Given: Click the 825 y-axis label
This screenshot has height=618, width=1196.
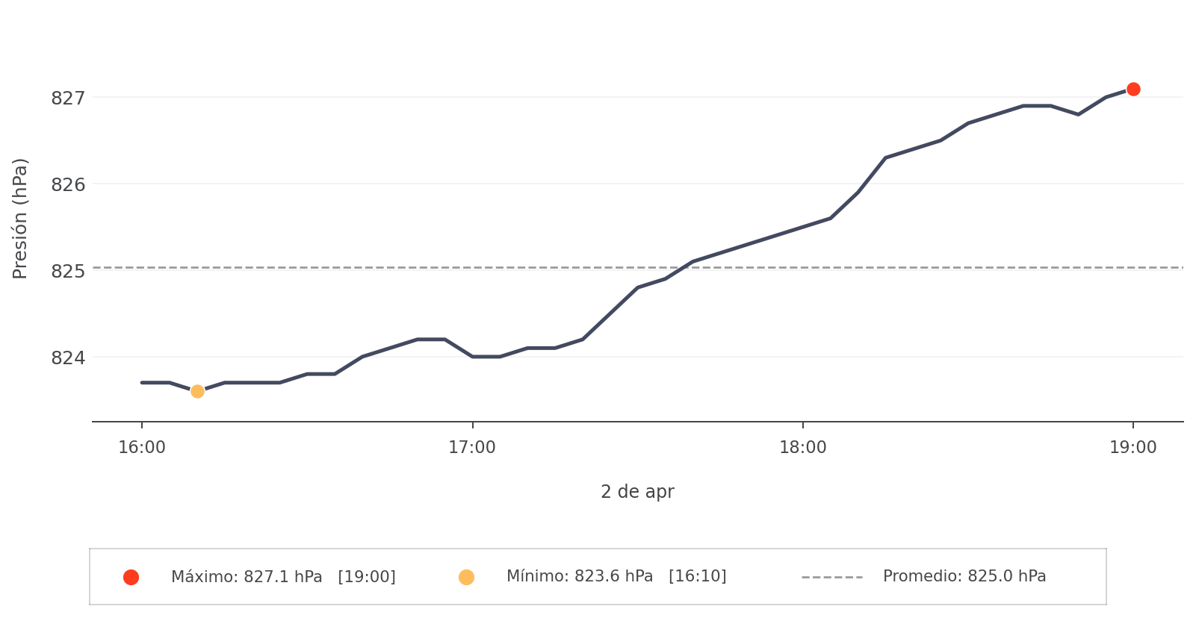Looking at the screenshot, I should [68, 271].
